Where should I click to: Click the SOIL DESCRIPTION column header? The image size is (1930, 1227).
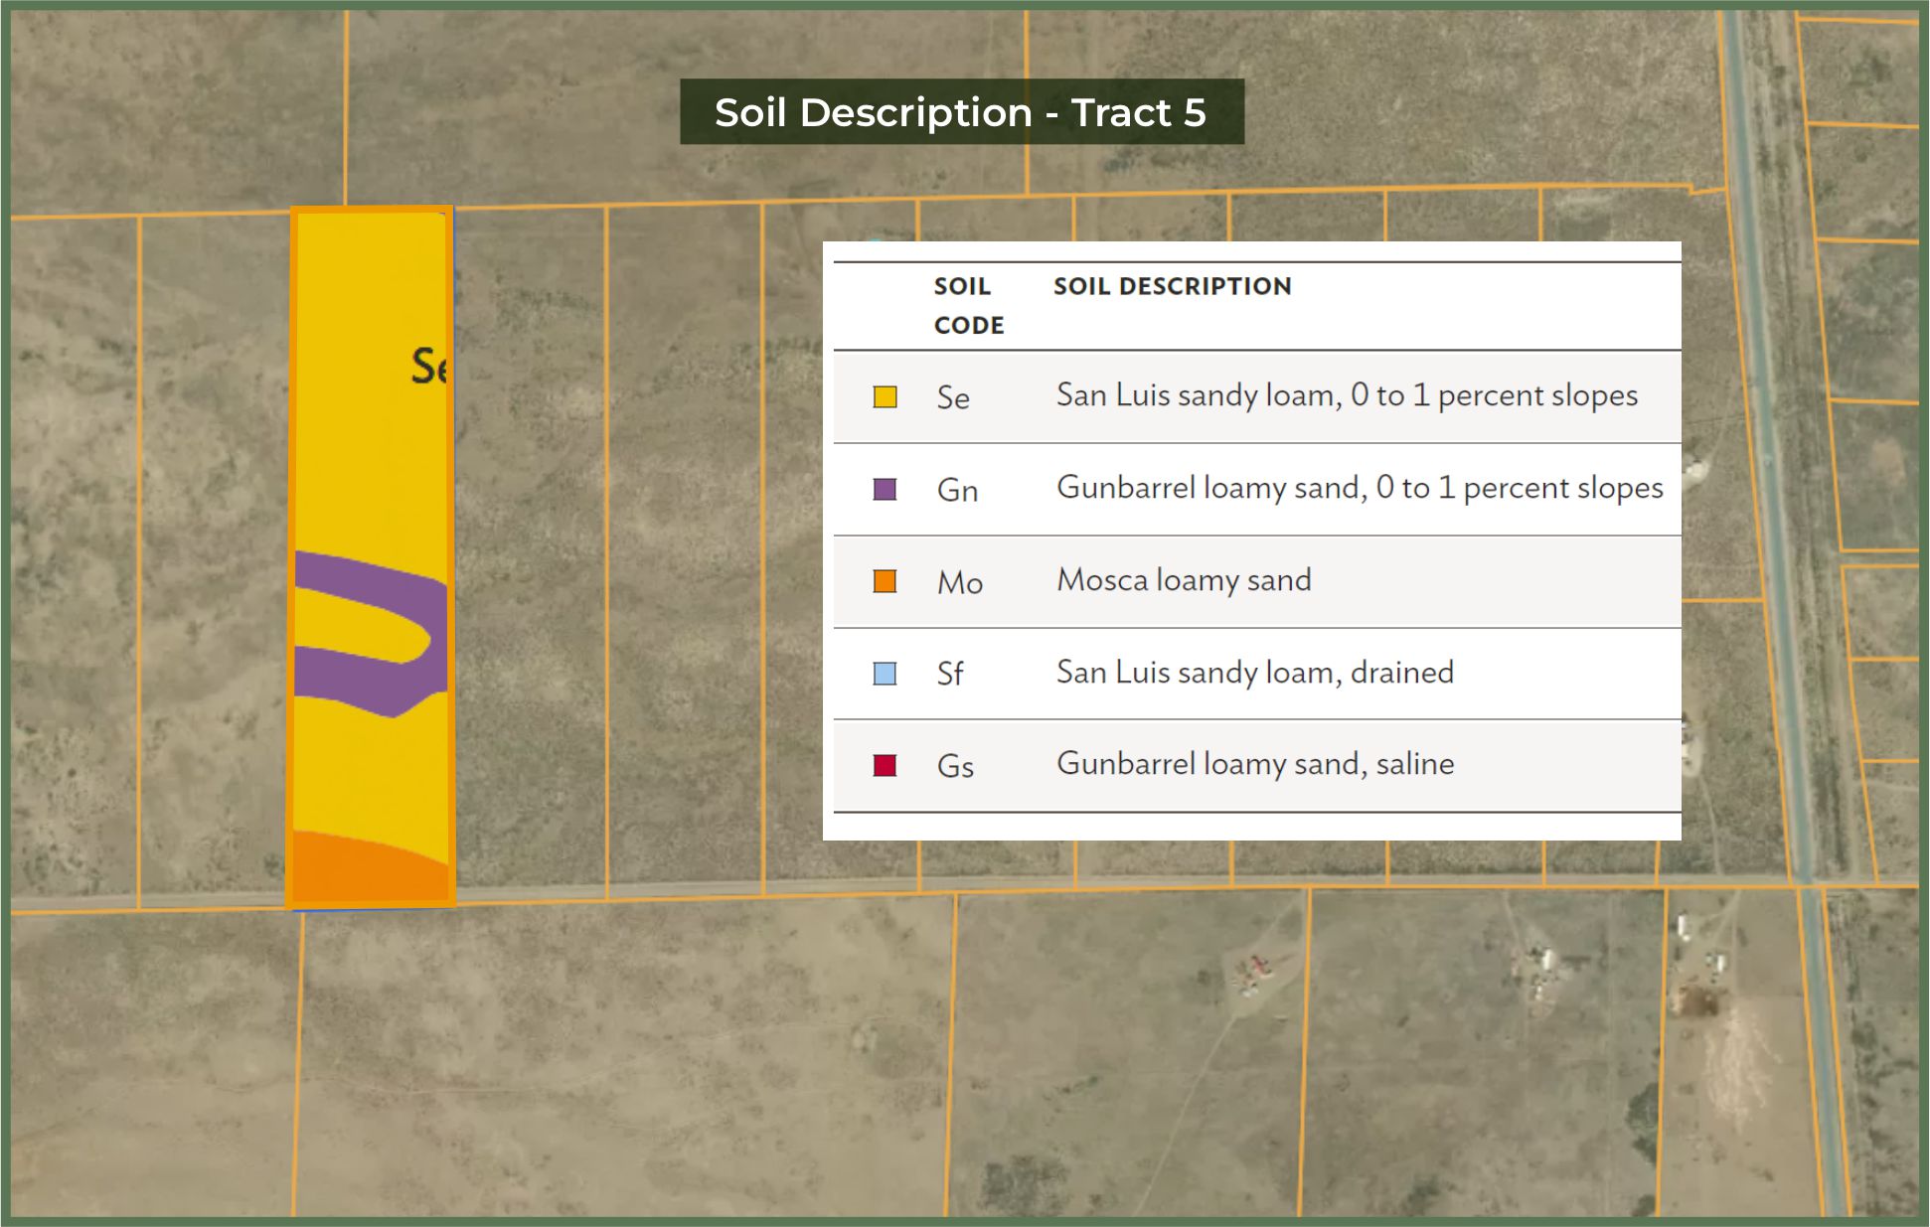1172,286
